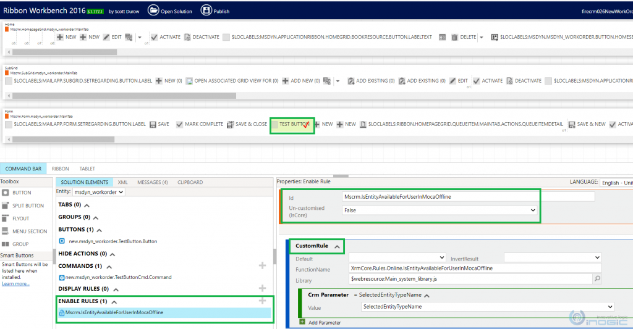Click the Open Solution icon
This screenshot has width=633, height=329.
point(153,11)
